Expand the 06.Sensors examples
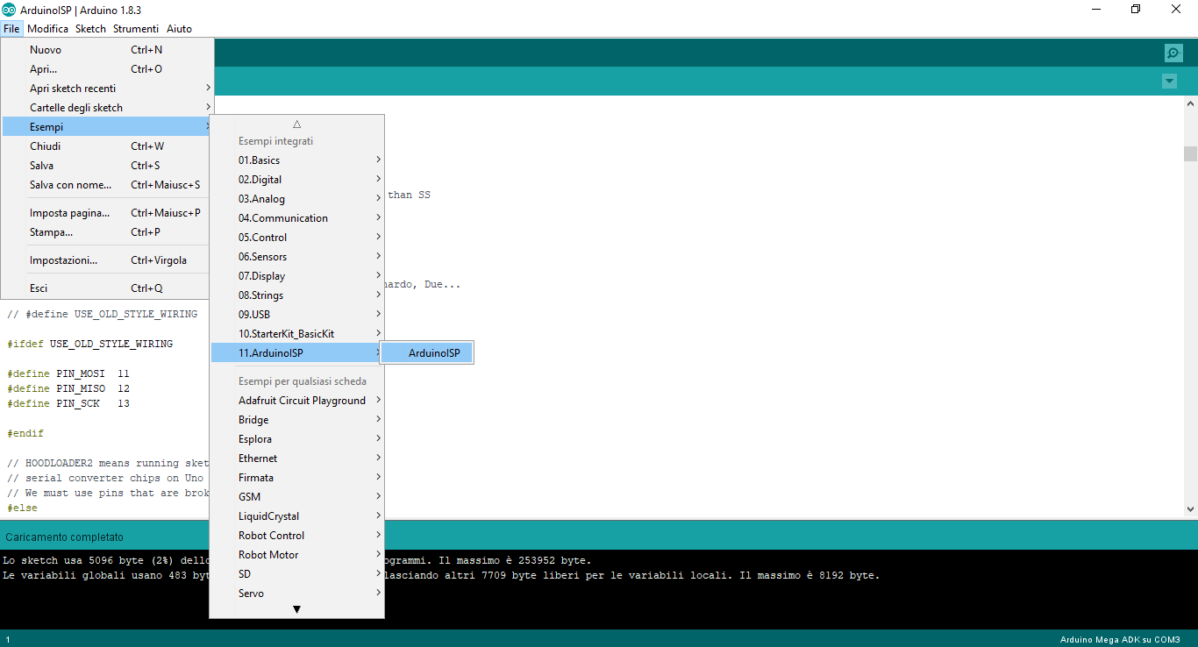The image size is (1198, 647). pyautogui.click(x=296, y=257)
